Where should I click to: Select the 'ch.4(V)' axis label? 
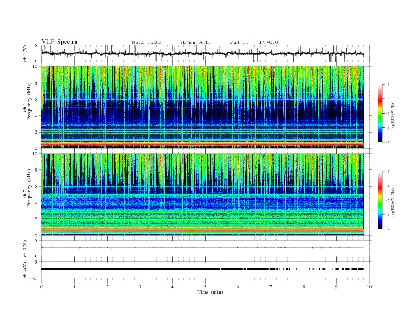point(25,270)
